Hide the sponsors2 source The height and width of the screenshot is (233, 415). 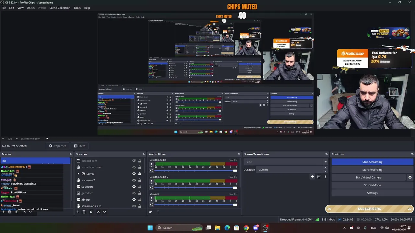[x=134, y=180]
